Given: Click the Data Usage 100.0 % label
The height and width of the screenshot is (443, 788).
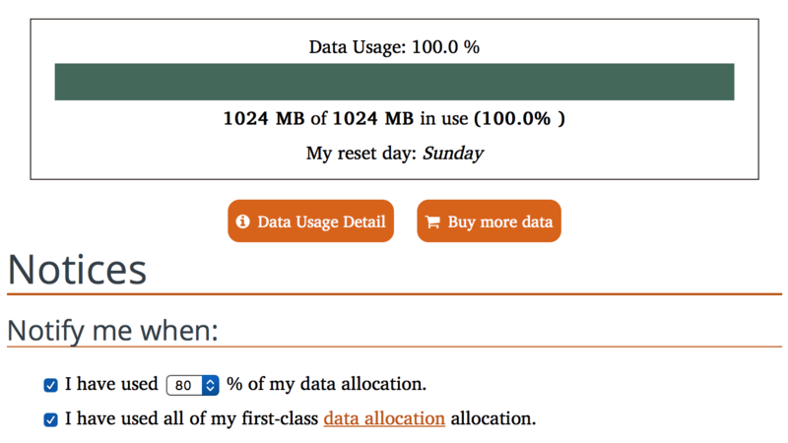Looking at the screenshot, I should pos(394,47).
